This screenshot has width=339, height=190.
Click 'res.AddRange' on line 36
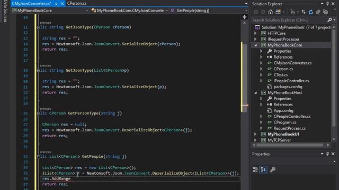pyautogui.click(x=56, y=178)
